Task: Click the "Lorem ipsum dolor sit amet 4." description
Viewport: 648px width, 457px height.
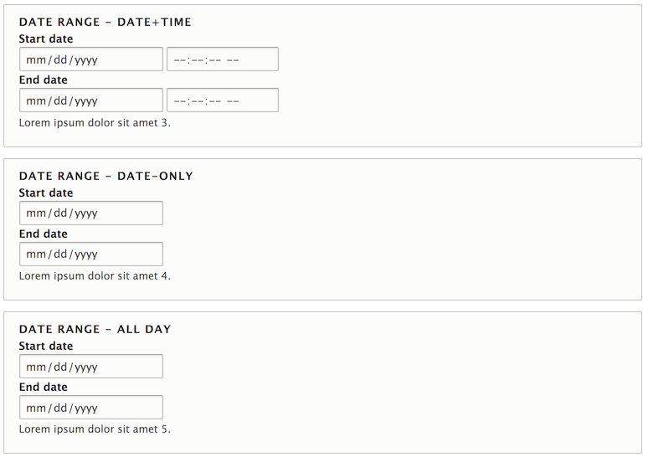Action: (x=95, y=275)
